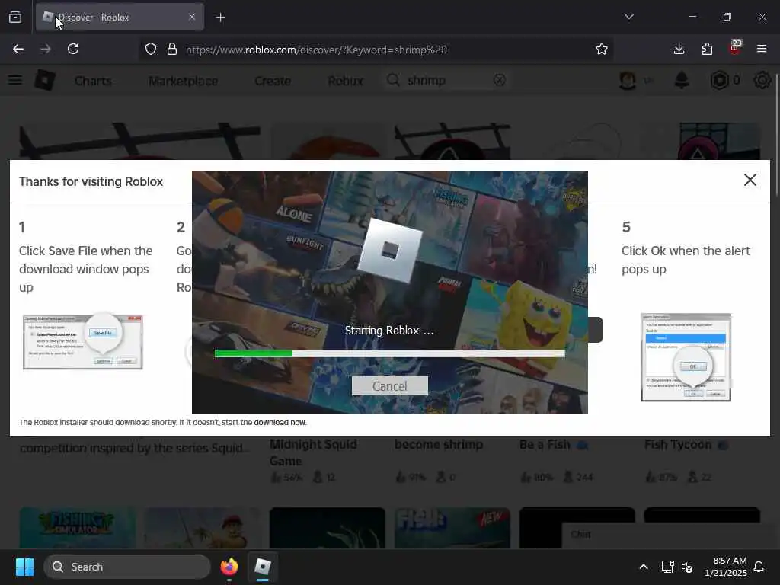This screenshot has width=780, height=585.
Task: Close the Discover - Roblox tab
Action: 192,17
